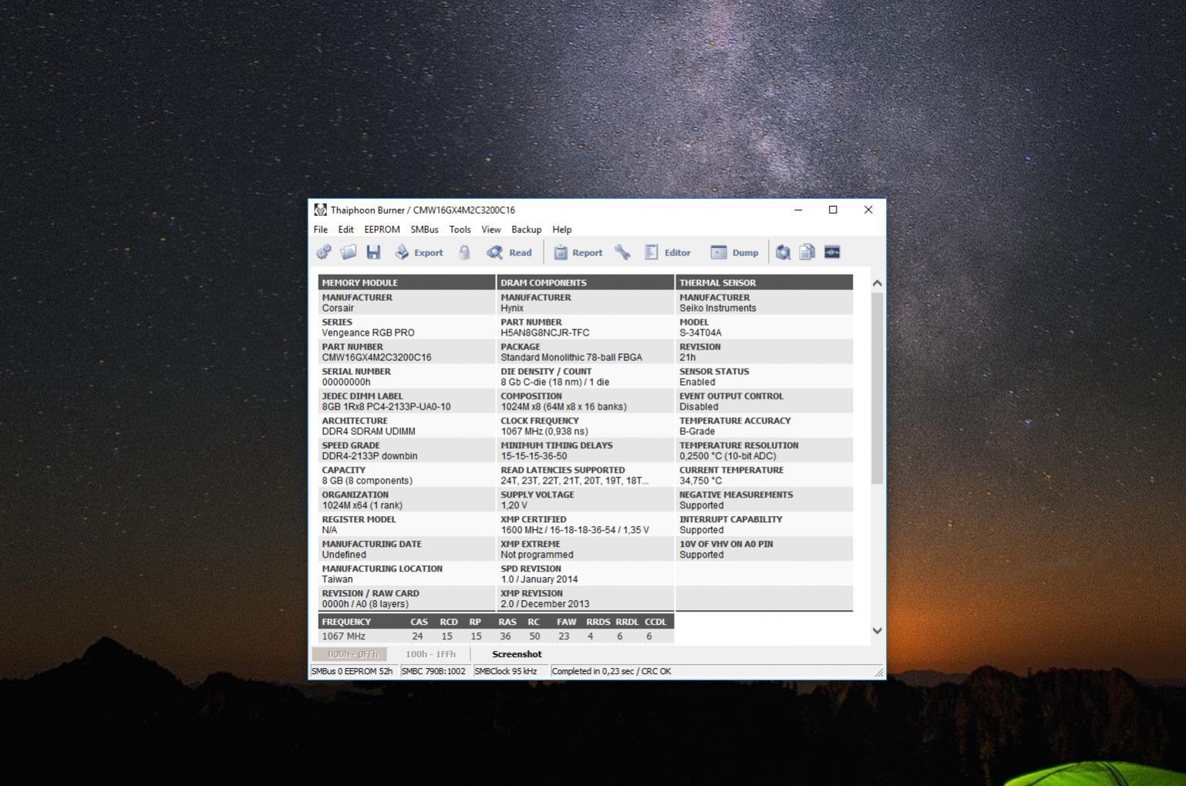Click the gears settings icon in toolbar

[x=324, y=252]
